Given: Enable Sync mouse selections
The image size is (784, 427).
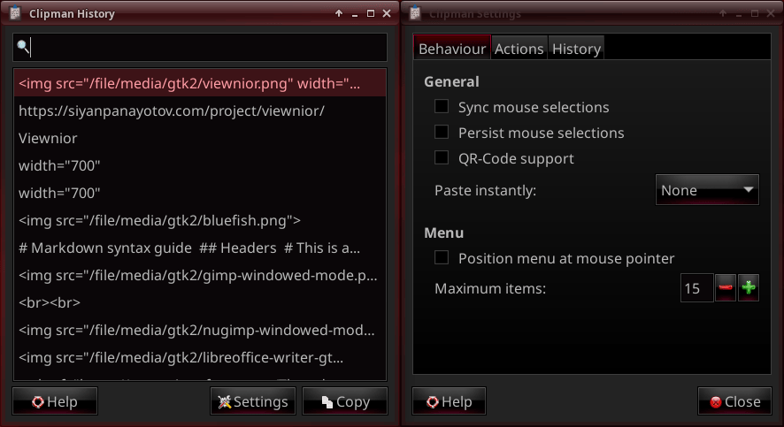Looking at the screenshot, I should pyautogui.click(x=442, y=107).
